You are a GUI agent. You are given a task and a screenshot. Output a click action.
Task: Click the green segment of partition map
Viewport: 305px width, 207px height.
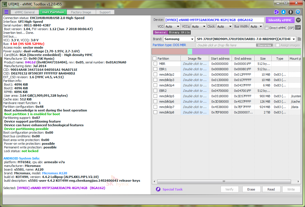tap(265, 51)
